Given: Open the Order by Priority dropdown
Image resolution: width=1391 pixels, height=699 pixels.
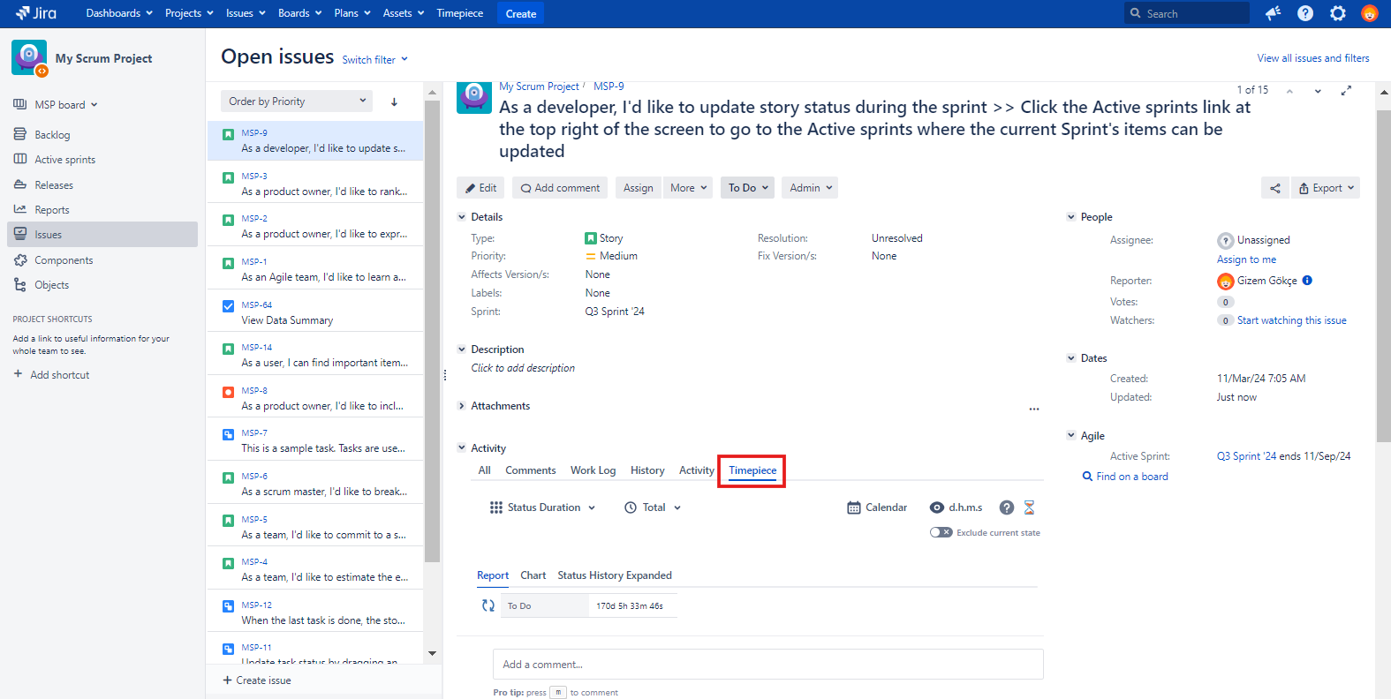Looking at the screenshot, I should [297, 101].
